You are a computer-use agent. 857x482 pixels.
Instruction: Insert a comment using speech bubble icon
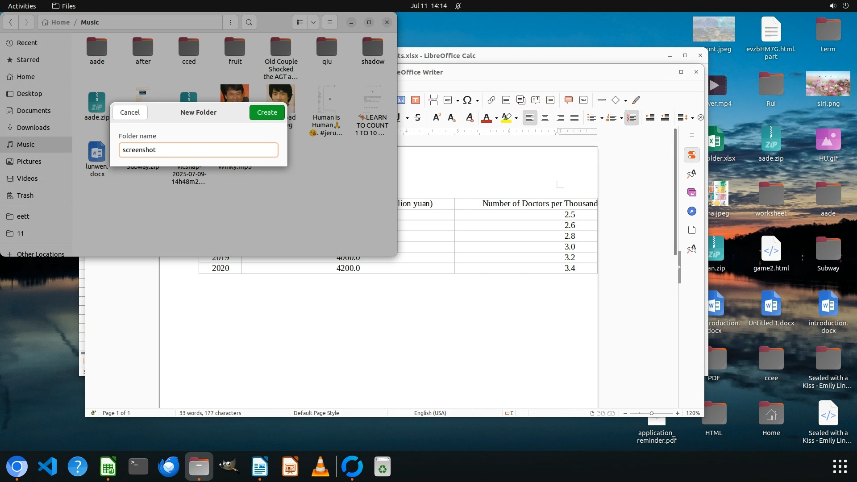coord(568,100)
